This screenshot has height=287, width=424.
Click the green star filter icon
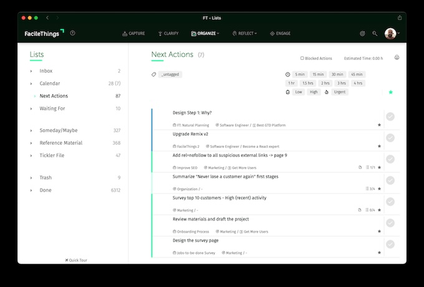pos(391,92)
